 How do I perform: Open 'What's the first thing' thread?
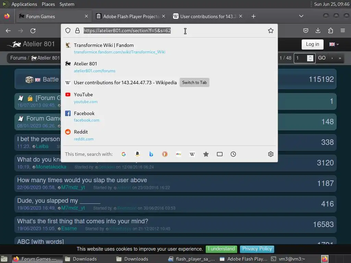tap(83, 221)
